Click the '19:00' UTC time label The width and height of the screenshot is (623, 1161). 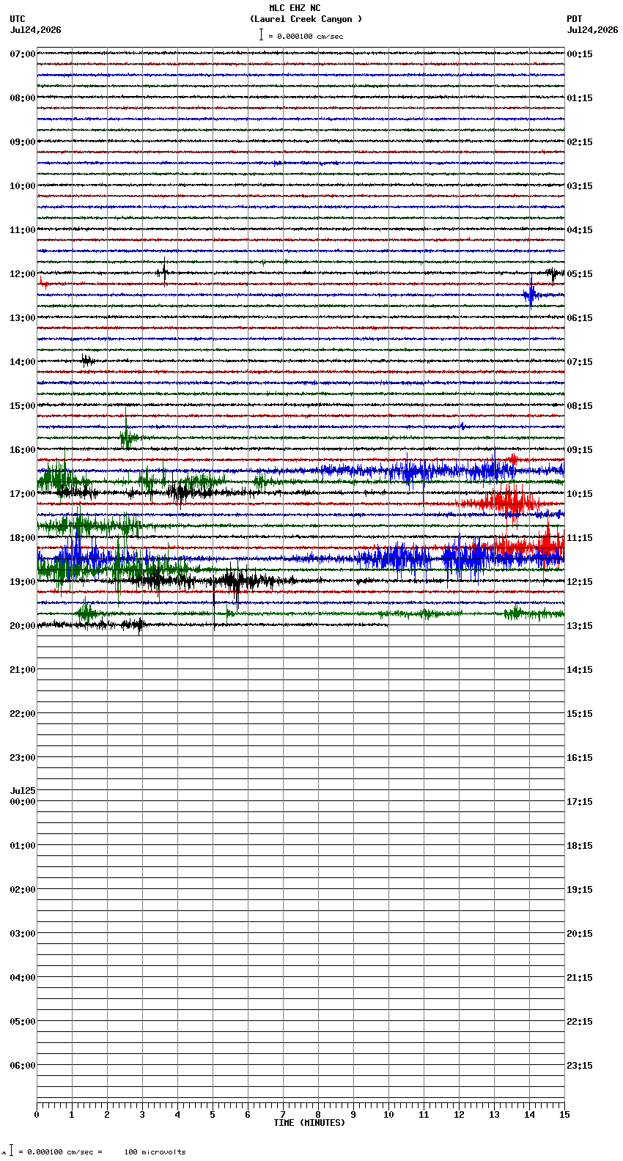pyautogui.click(x=23, y=582)
